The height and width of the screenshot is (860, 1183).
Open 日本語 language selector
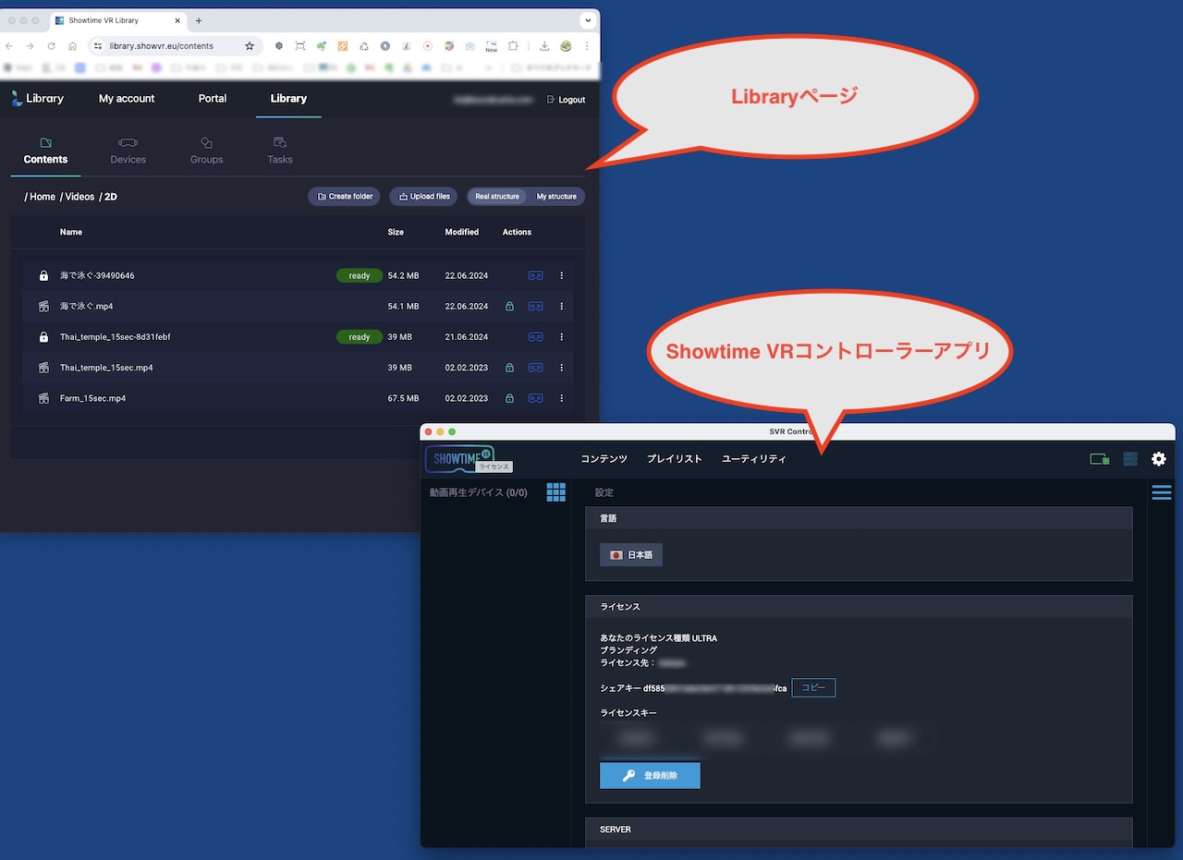[631, 555]
